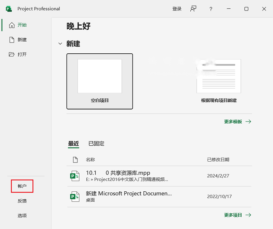
Task: Click the Project Professional logo icon
Action: click(x=9, y=9)
